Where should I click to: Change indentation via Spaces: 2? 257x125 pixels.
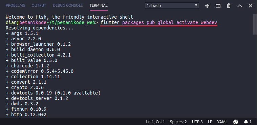click(178, 122)
